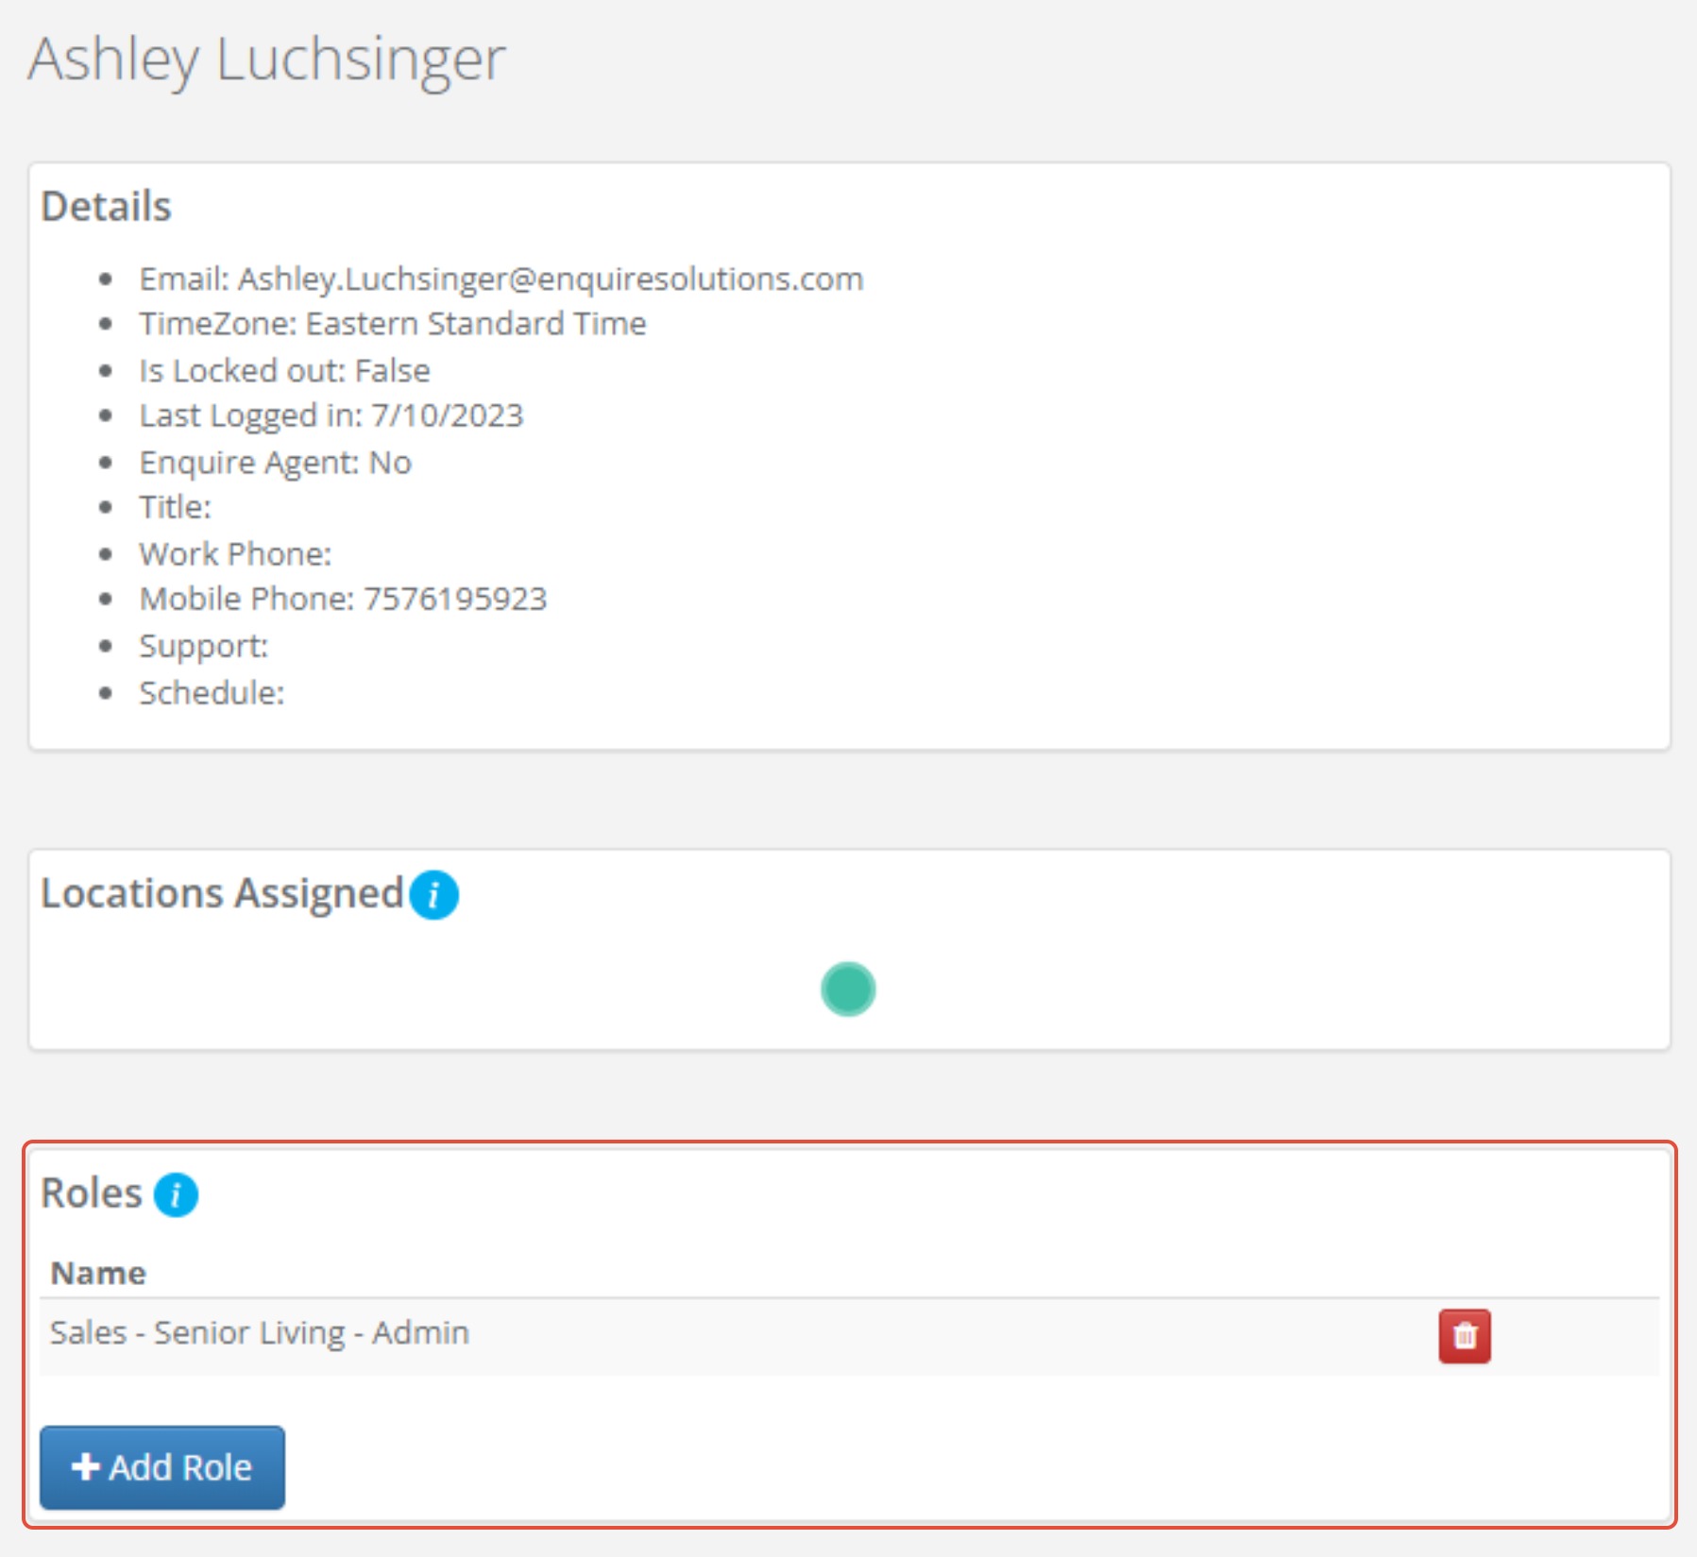Click the Roles heading text
This screenshot has width=1697, height=1557.
[92, 1193]
